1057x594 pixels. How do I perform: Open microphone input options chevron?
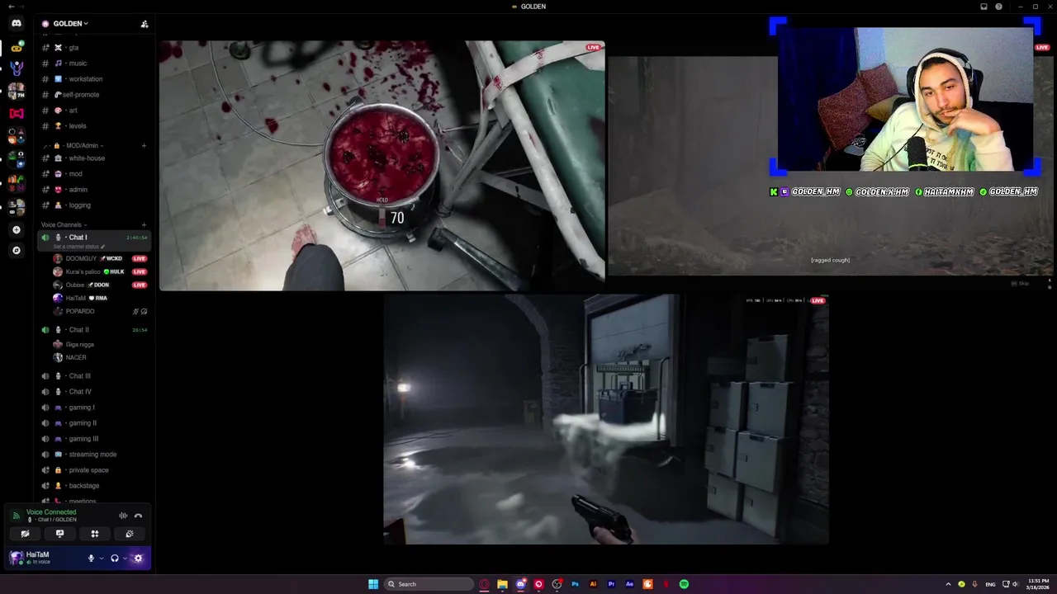102,559
